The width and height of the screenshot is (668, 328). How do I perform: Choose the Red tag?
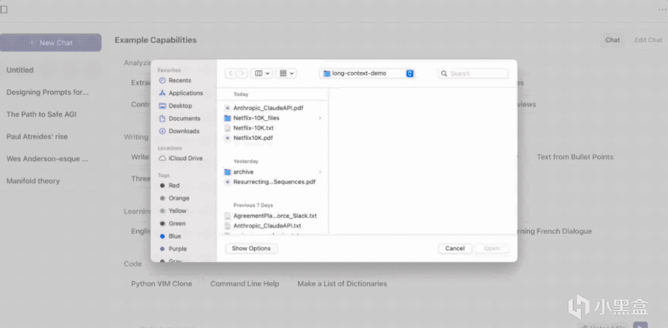pyautogui.click(x=170, y=185)
